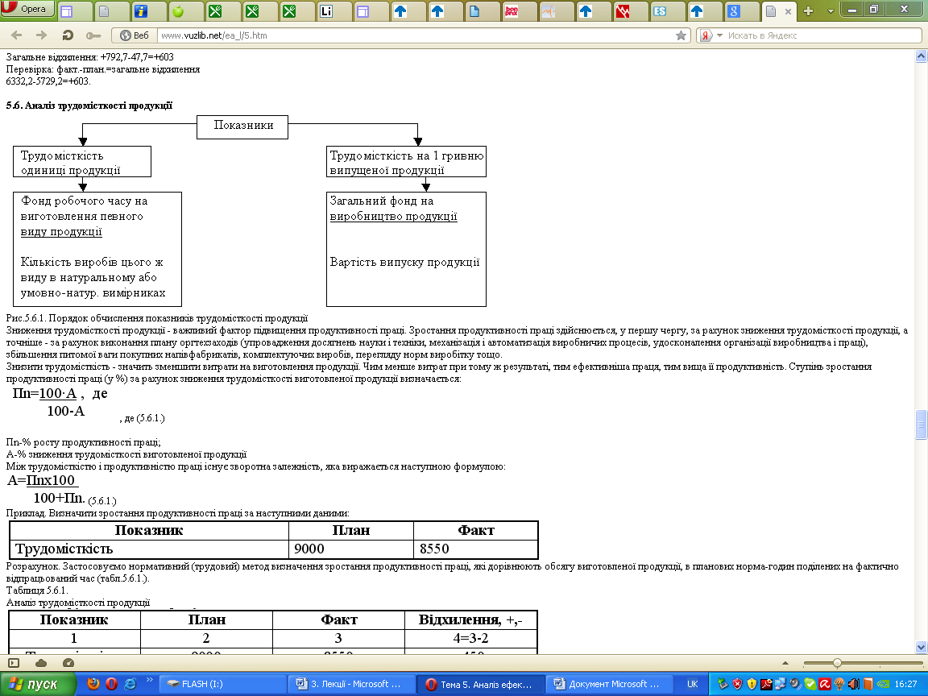Click the 5.6. Аналіз трудомісткості продукції heading
This screenshot has height=696, width=928.
(x=89, y=106)
